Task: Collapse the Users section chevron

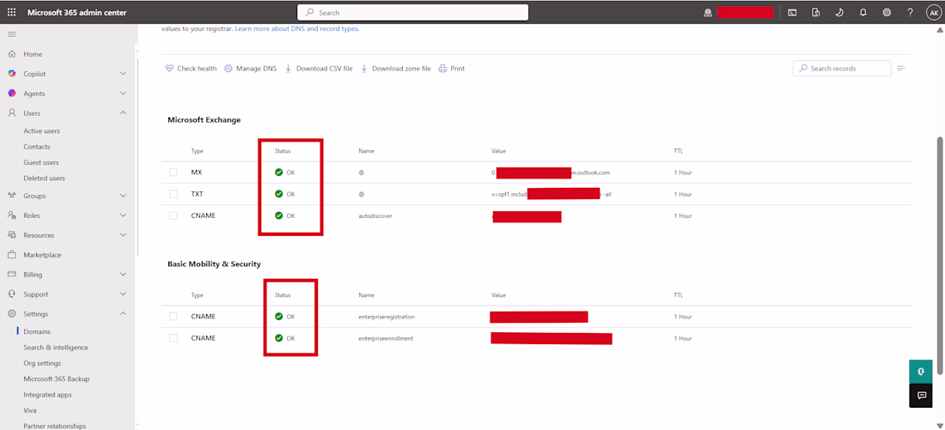Action: click(x=123, y=113)
